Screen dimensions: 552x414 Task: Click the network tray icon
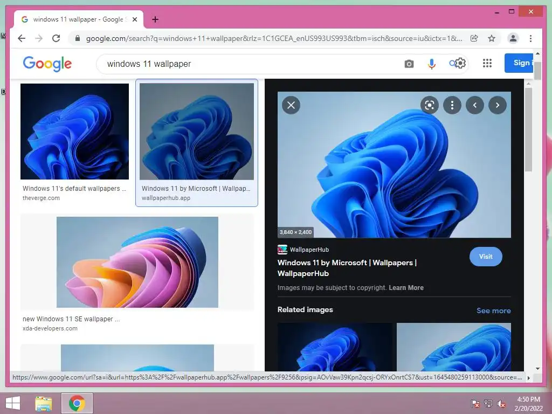coord(488,404)
